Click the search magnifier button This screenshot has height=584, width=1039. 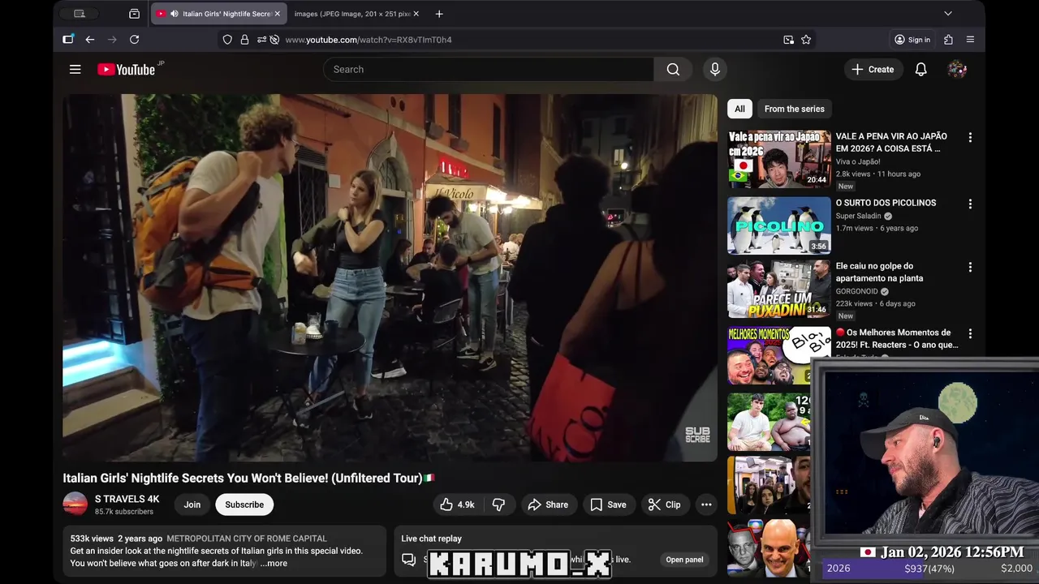[673, 70]
